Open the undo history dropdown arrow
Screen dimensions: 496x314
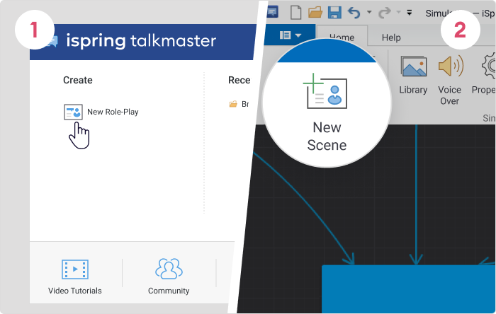tap(369, 12)
